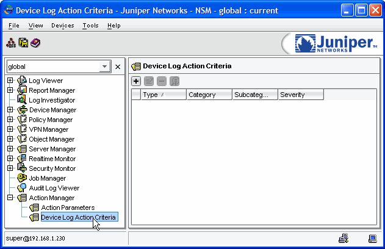The height and width of the screenshot is (249, 385).
Task: Click the Action Manager icon
Action: (22, 198)
